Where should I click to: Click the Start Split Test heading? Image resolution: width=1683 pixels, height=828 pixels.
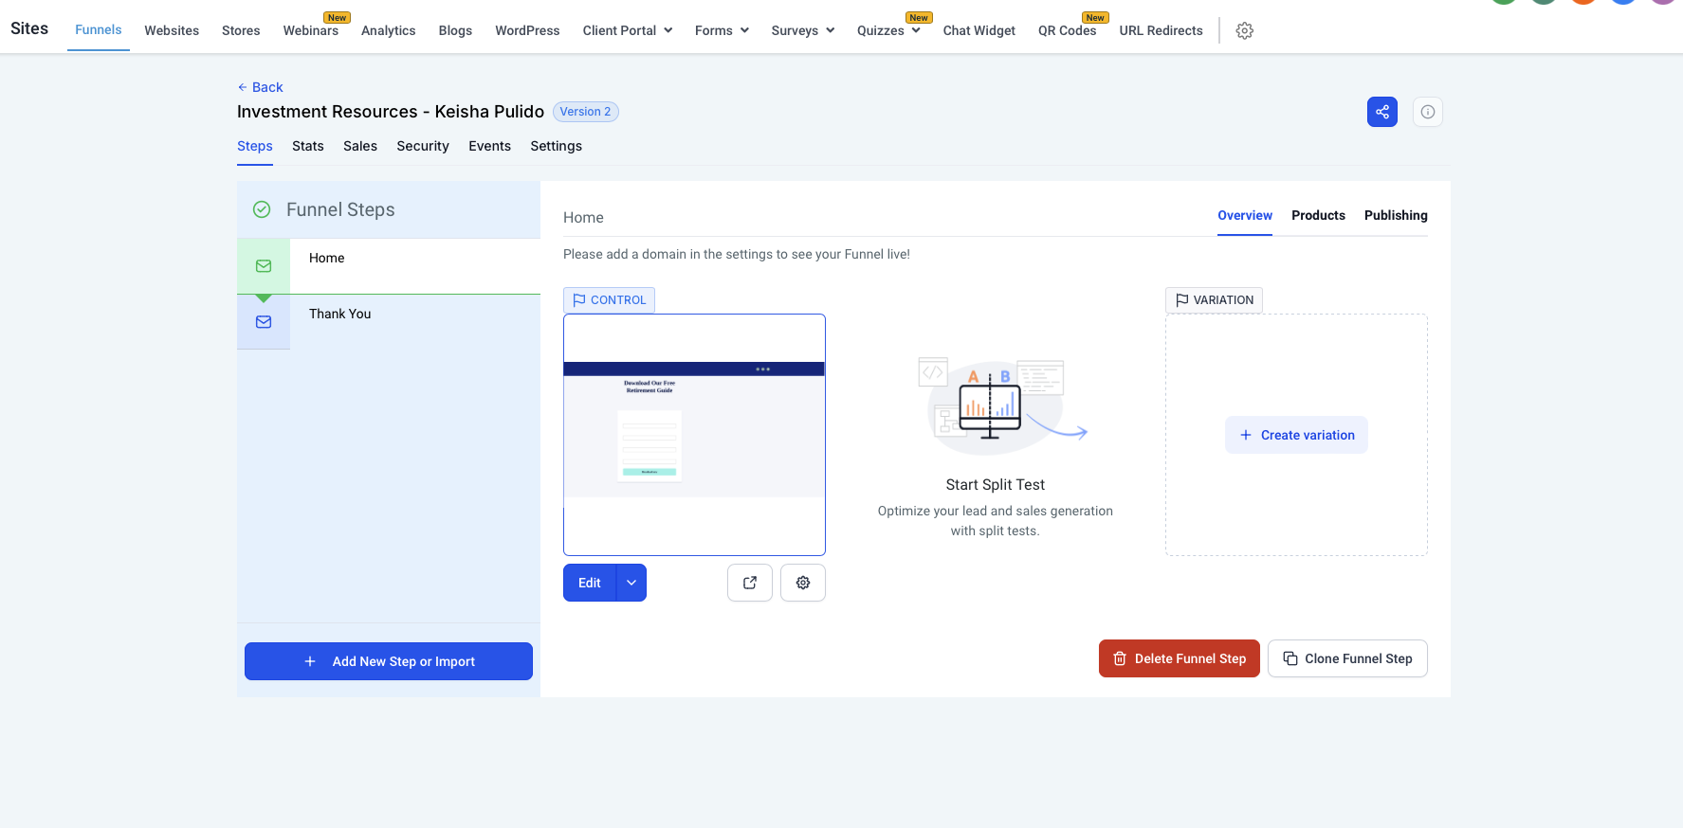(x=995, y=484)
